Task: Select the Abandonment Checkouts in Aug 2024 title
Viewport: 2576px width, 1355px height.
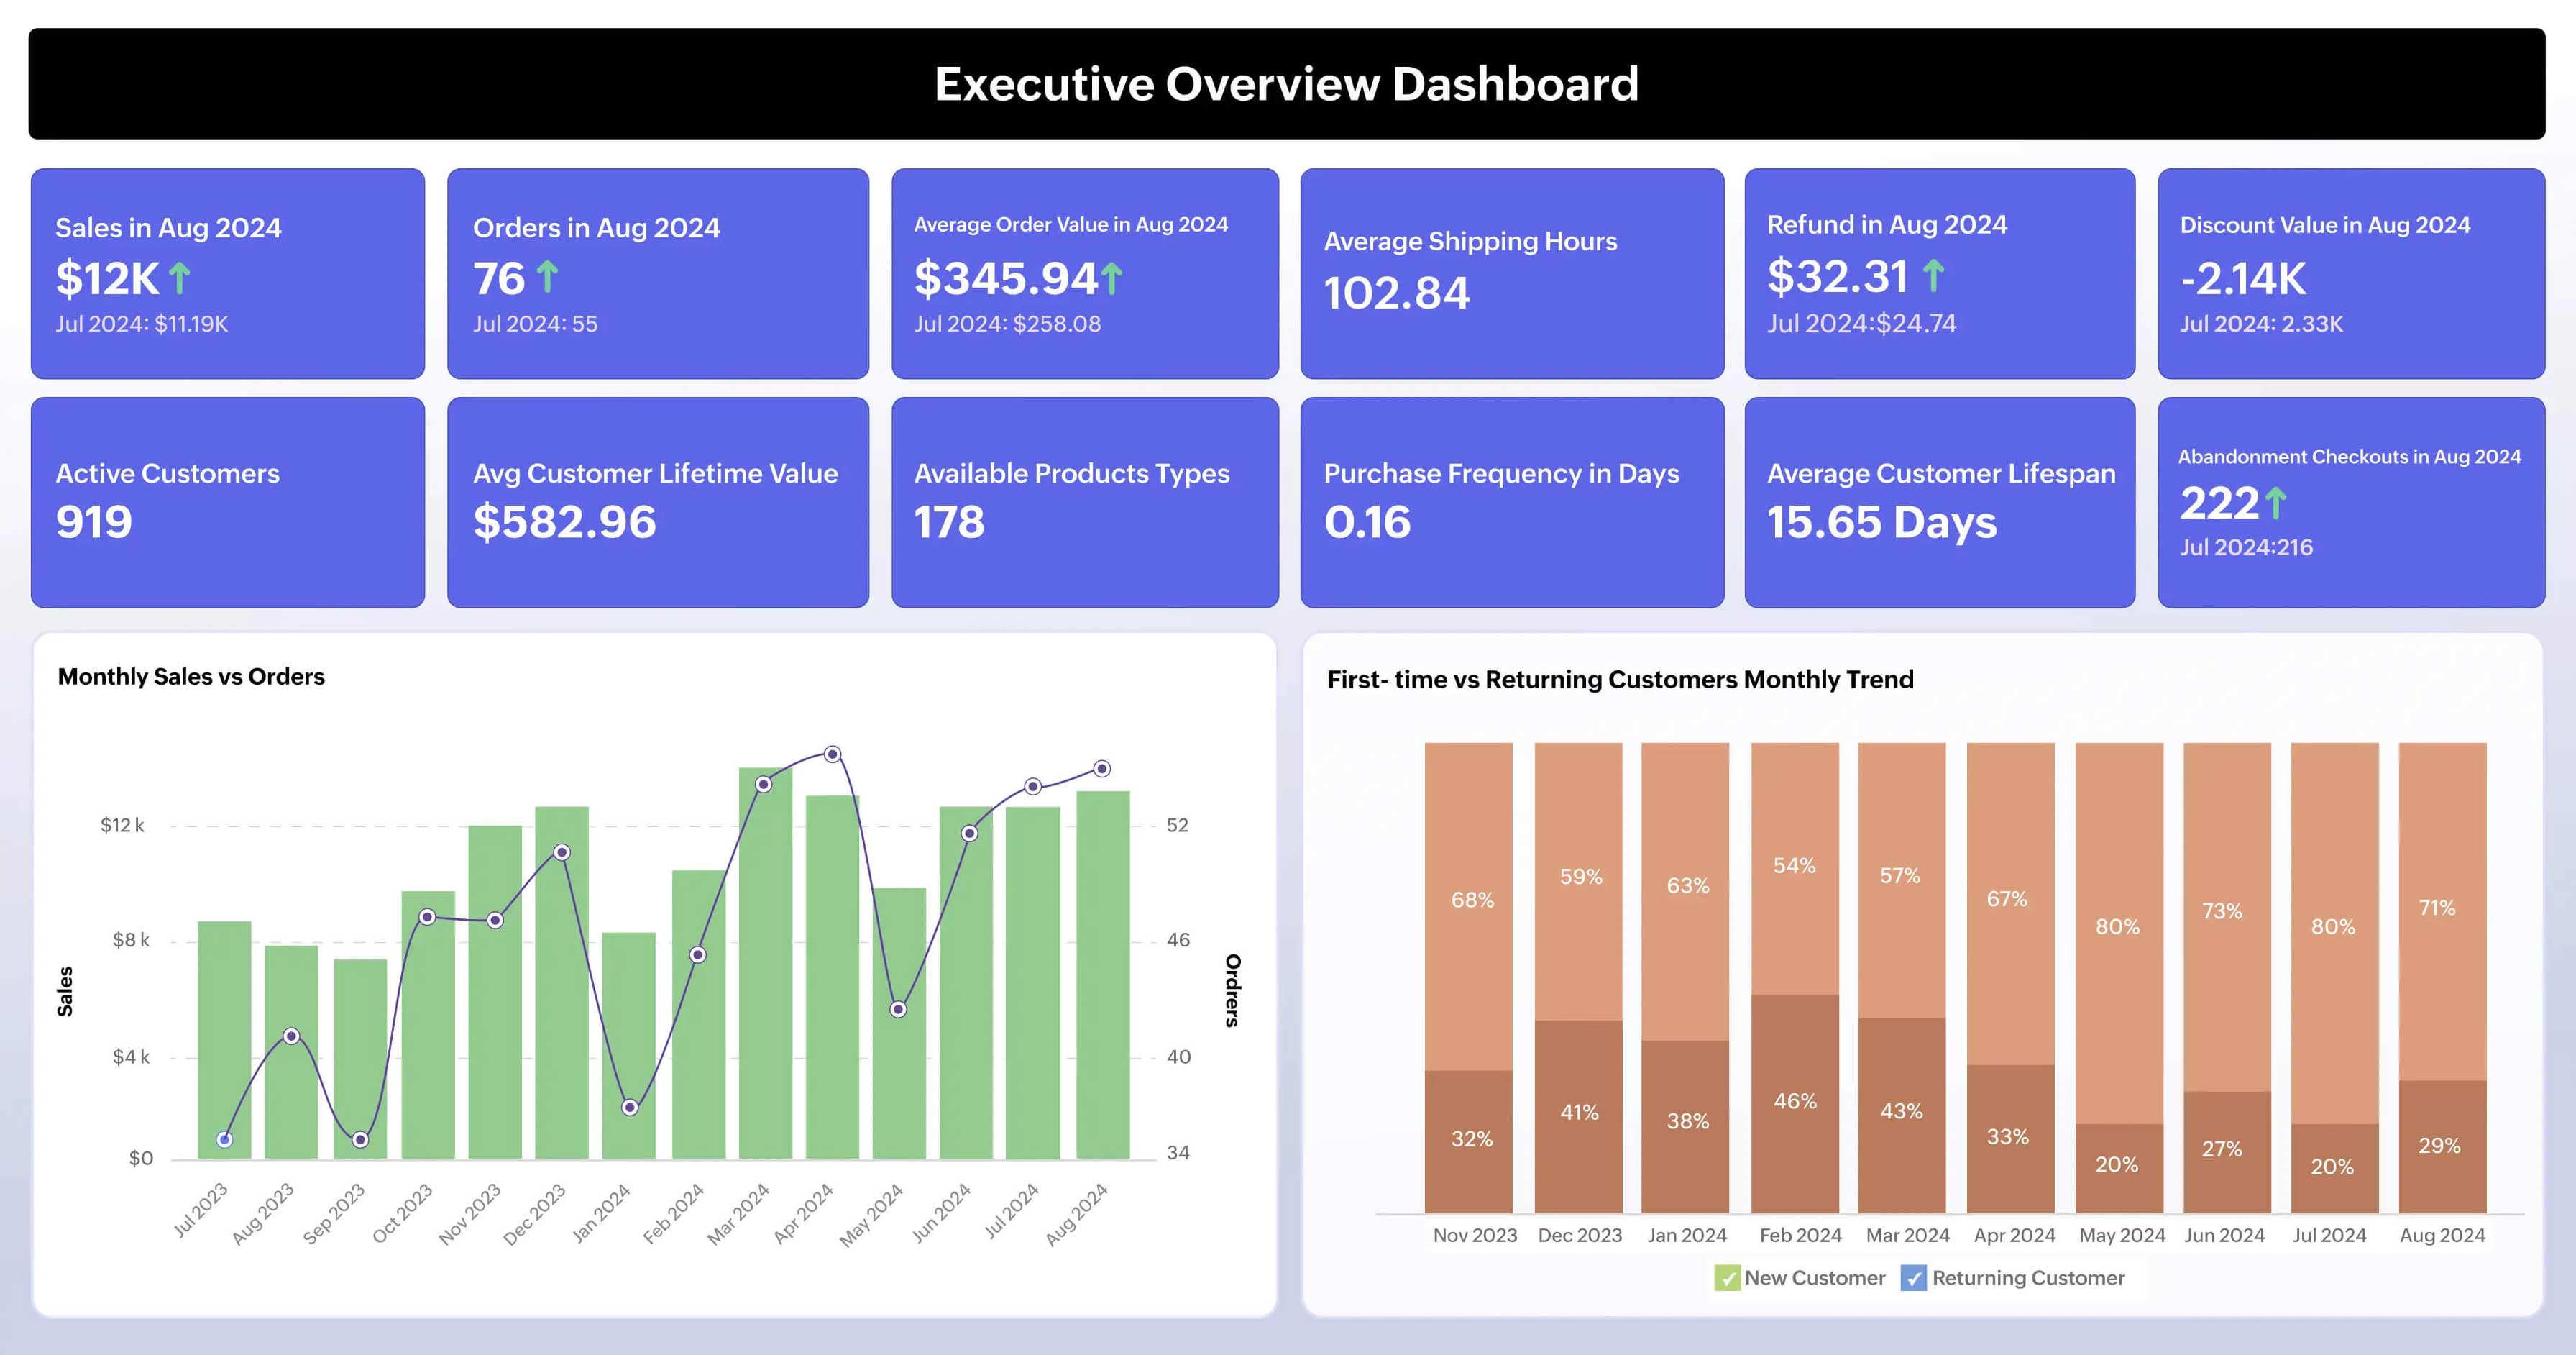Action: [x=2350, y=457]
